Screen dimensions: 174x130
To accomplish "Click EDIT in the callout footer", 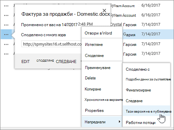I will coord(25,62).
